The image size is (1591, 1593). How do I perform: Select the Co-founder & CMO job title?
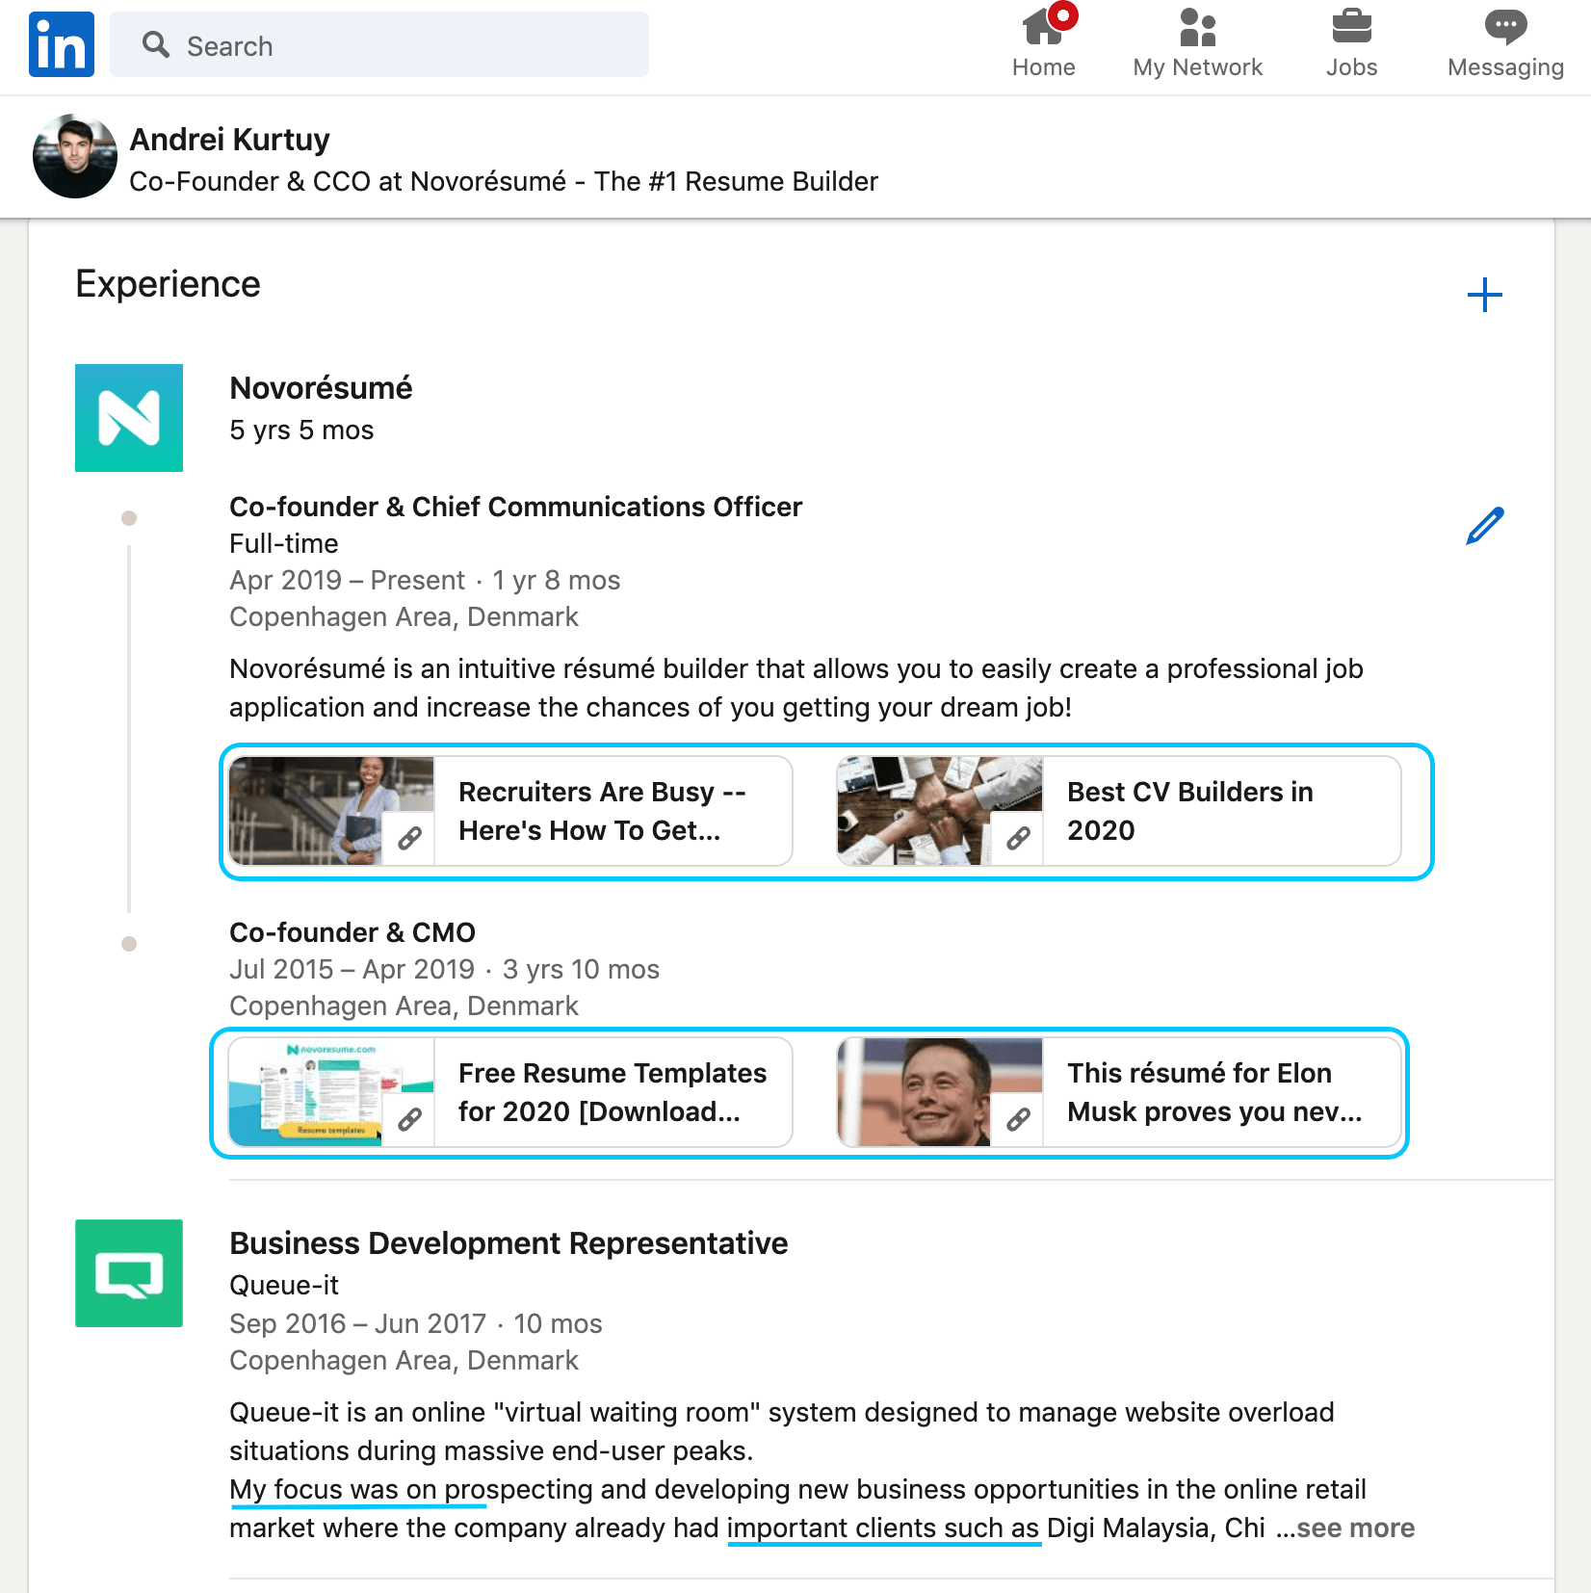pyautogui.click(x=352, y=931)
